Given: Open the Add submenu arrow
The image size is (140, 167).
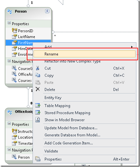Looking at the screenshot, I should tap(132, 47).
